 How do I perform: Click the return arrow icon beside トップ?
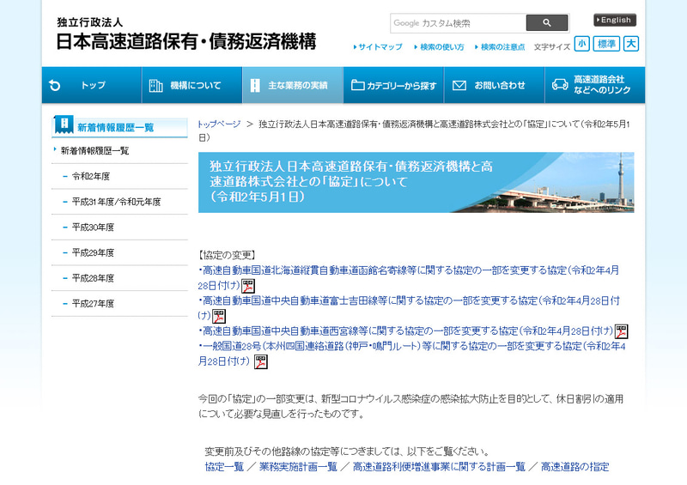coord(55,85)
